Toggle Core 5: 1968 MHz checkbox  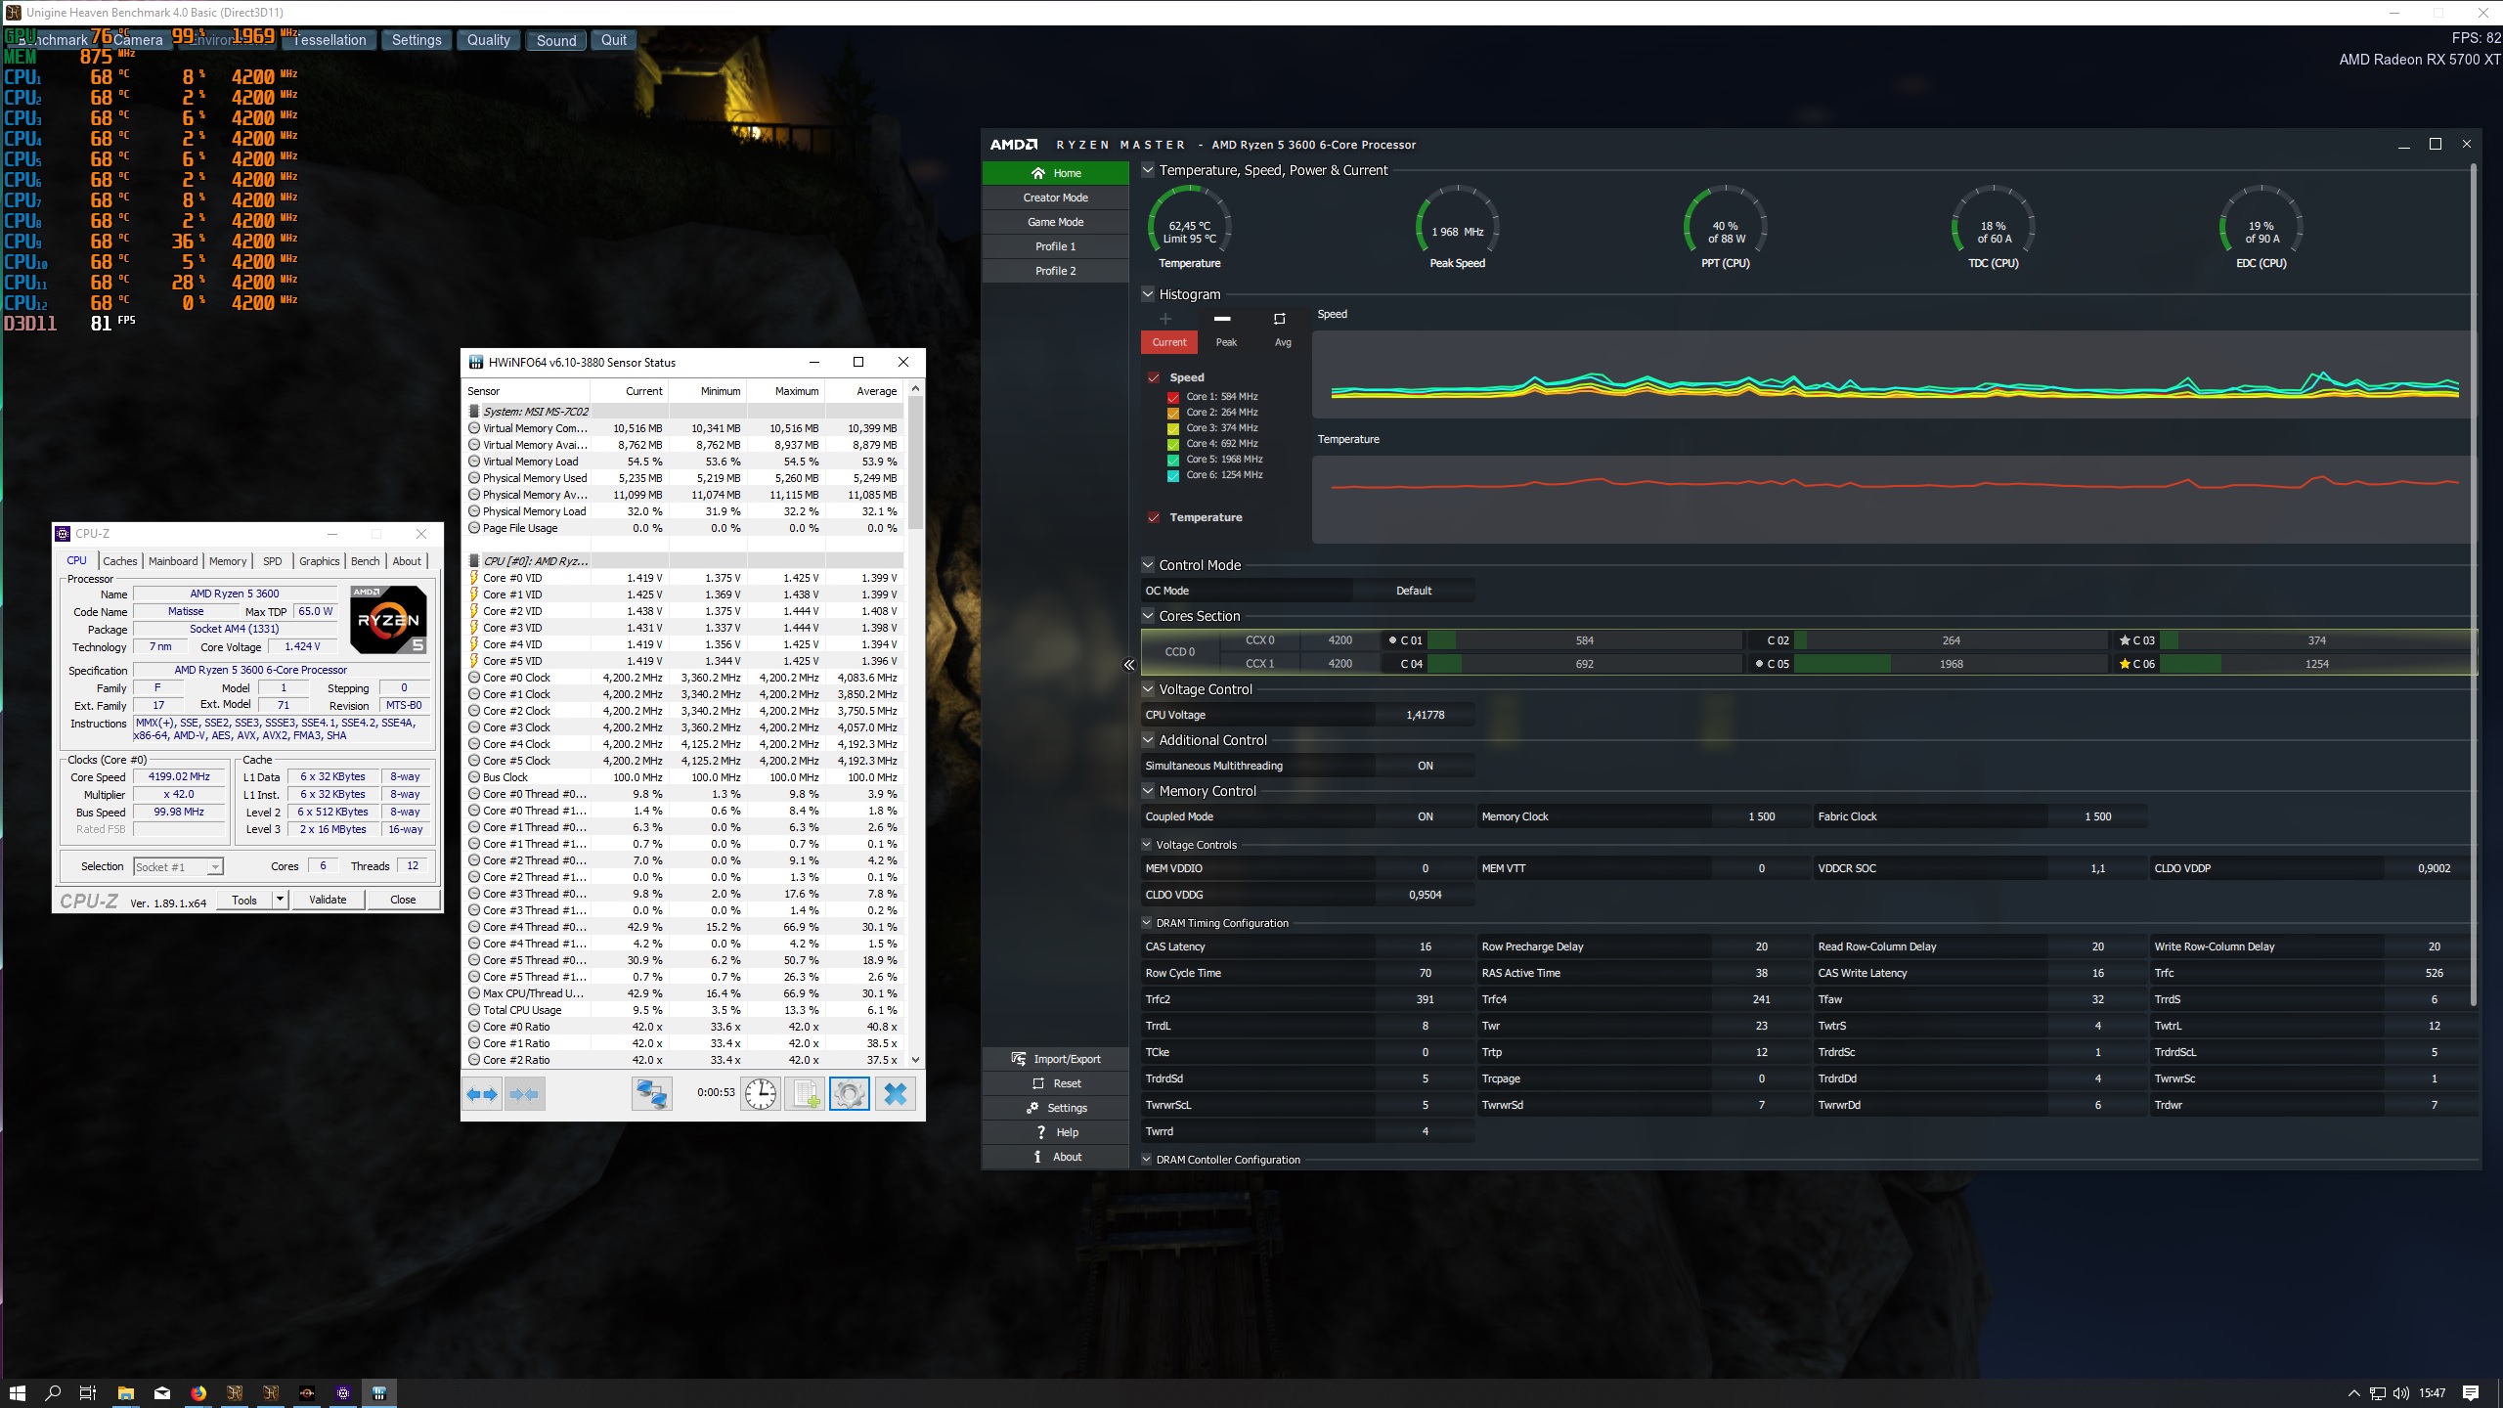coord(1173,460)
